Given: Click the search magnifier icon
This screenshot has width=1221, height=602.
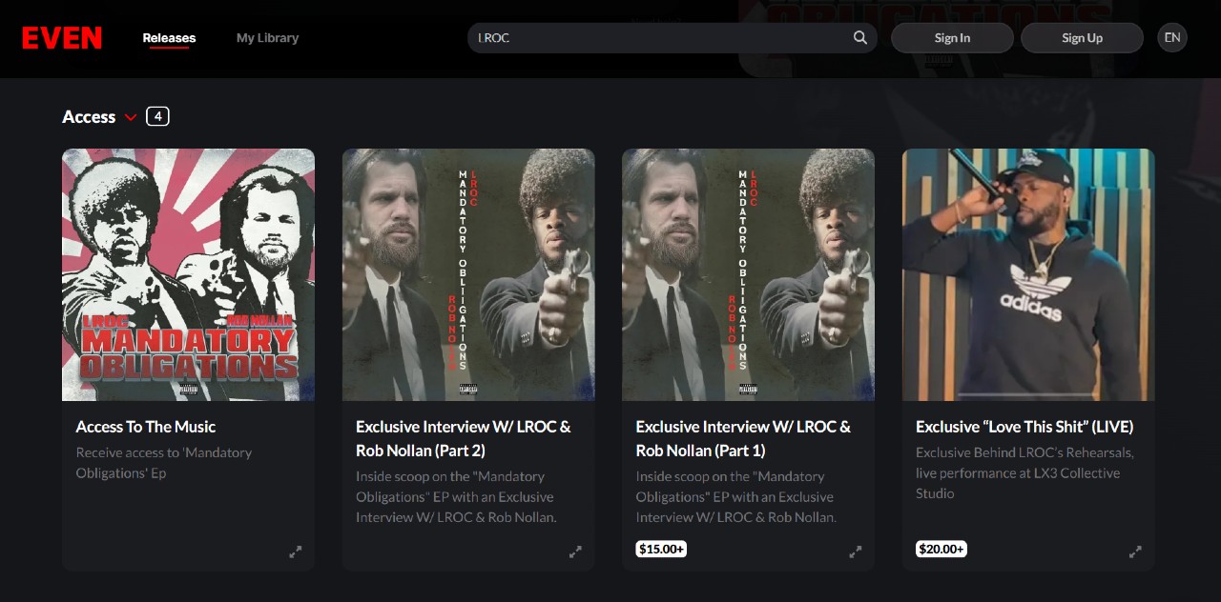Looking at the screenshot, I should tap(860, 38).
